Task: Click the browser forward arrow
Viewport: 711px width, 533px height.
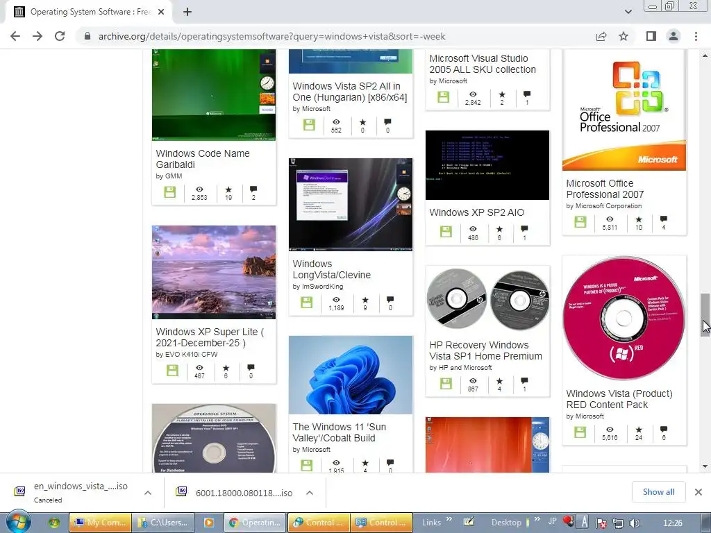Action: click(37, 36)
